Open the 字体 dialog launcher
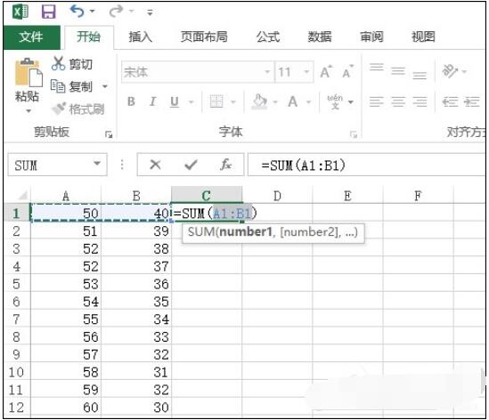 354,134
